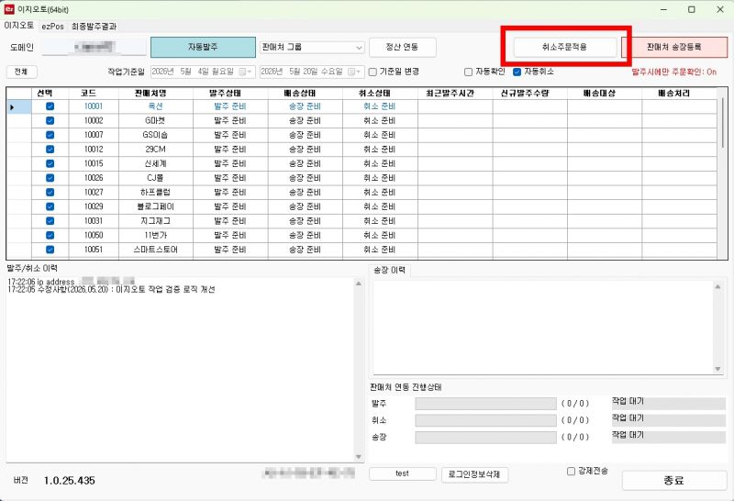Toggle the 하프클럽 row 10027 checkbox

tap(50, 192)
